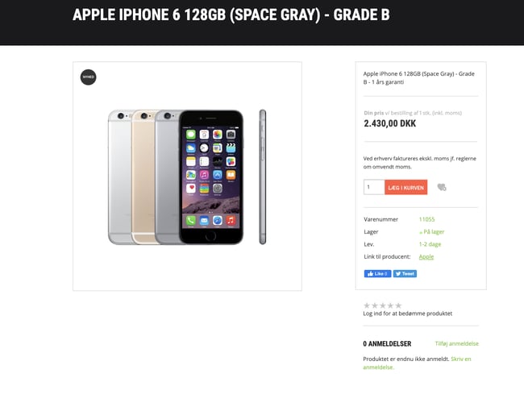Click the round NYHED badge on image
The height and width of the screenshot is (403, 524).
88,77
